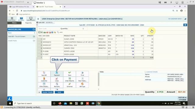Select the SUGAR LOOSE product row

(95, 39)
